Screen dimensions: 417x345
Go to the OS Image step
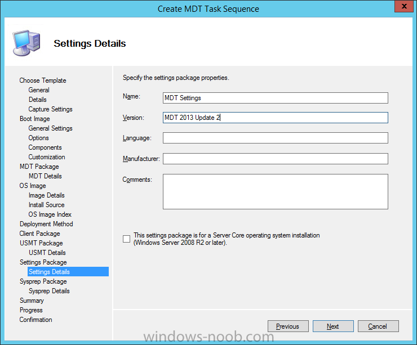point(33,186)
